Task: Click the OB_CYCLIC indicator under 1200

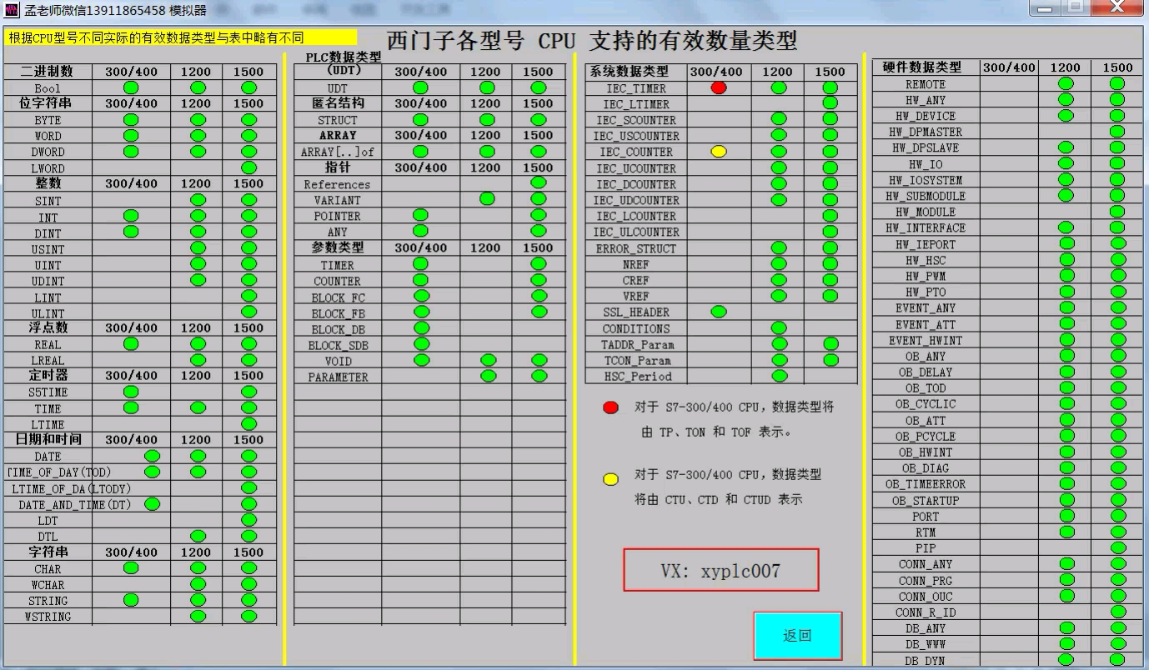Action: (1066, 404)
